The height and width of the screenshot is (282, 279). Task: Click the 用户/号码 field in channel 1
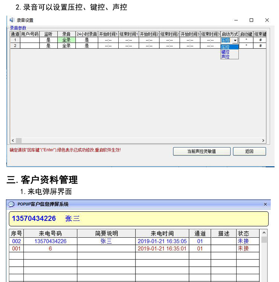(30, 40)
